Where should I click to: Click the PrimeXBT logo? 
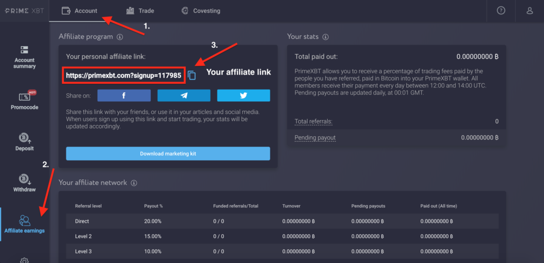24,11
